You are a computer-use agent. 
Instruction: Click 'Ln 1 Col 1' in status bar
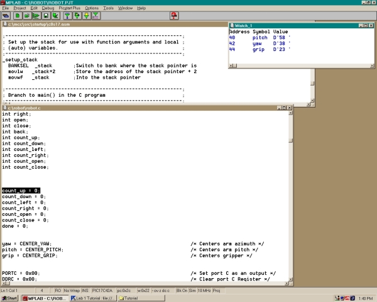[x=9, y=291]
